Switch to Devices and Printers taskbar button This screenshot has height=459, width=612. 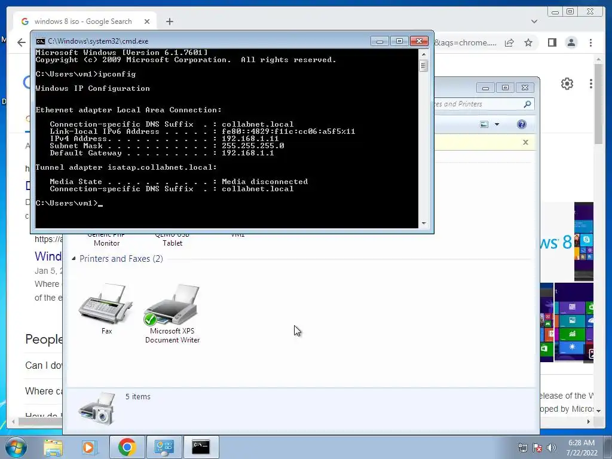coord(164,447)
